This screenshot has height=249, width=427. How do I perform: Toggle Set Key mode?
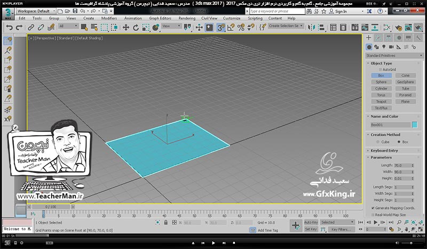click(311, 229)
